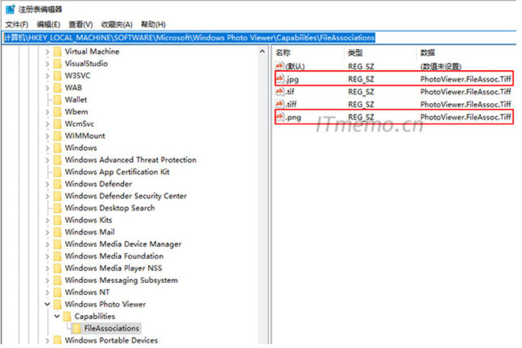Click the Virtual Machine folder icon
This screenshot has height=348, width=522.
[57, 52]
